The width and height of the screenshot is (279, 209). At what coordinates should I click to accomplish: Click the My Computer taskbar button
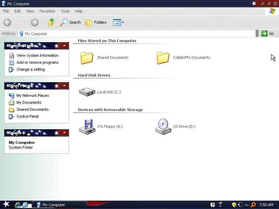(x=60, y=205)
